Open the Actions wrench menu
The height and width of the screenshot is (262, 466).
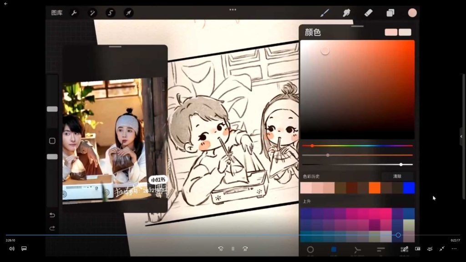74,13
